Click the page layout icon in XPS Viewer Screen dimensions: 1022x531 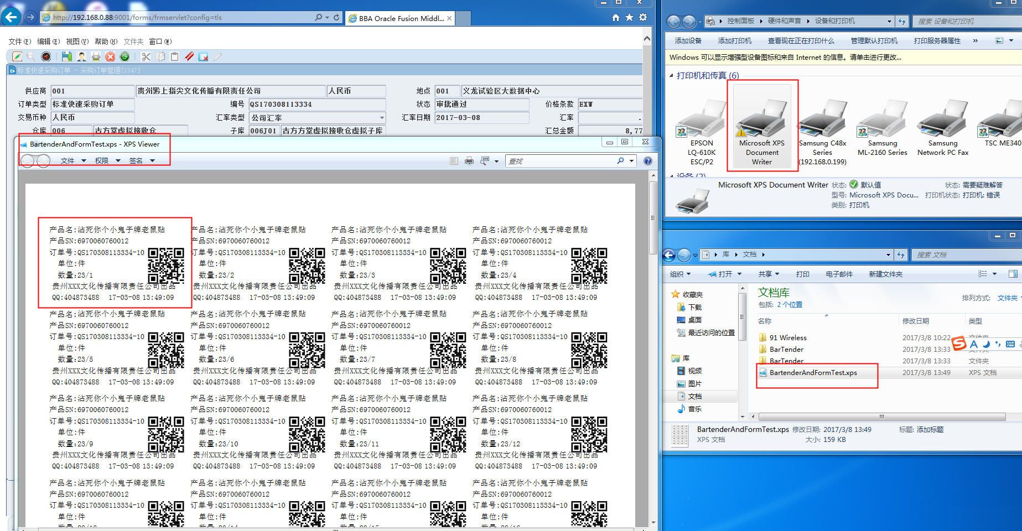coord(454,161)
